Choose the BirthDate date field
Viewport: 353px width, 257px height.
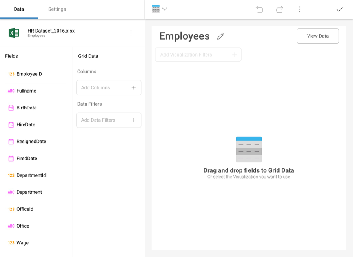26,108
